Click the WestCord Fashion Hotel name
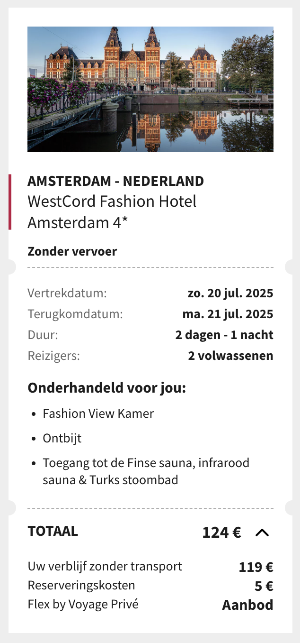Viewport: 300px width, 643px height. pyautogui.click(x=112, y=211)
